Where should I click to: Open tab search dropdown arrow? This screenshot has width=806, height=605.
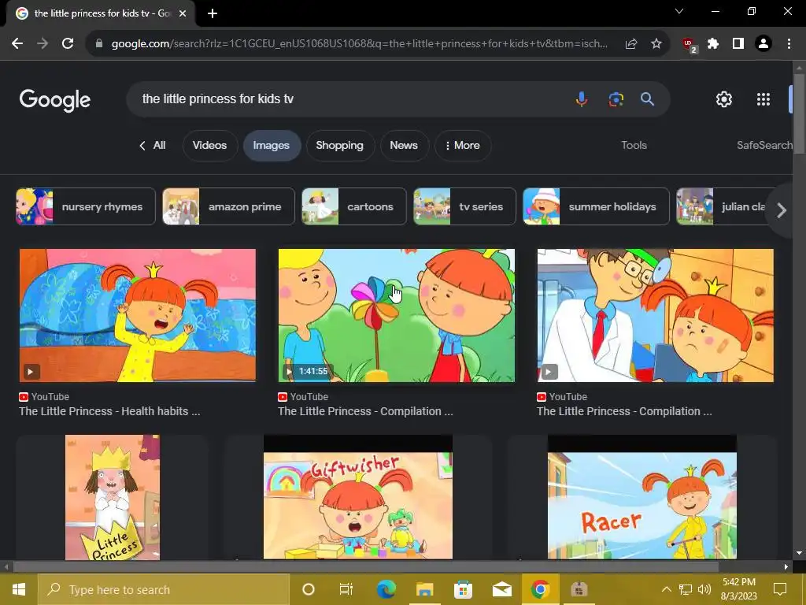(x=679, y=11)
